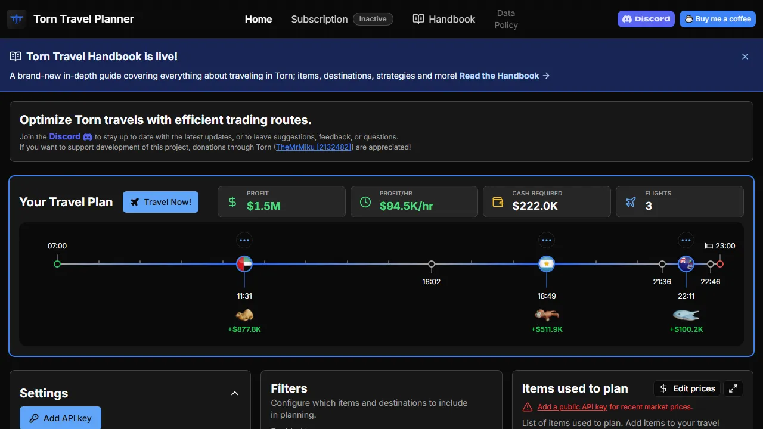Viewport: 763px width, 429px height.
Task: Open options on the UAE flight marker
Action: (x=244, y=240)
